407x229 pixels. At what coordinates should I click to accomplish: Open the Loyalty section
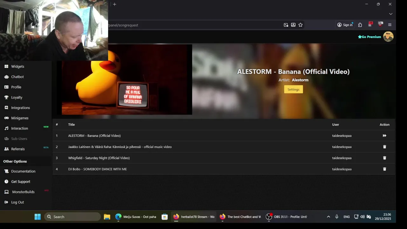coord(17,97)
